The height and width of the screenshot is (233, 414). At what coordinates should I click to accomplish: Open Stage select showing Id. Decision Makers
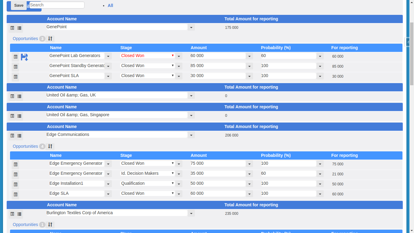147,173
